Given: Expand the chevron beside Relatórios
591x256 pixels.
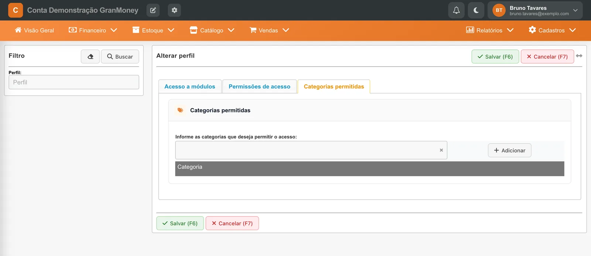Looking at the screenshot, I should [x=510, y=30].
